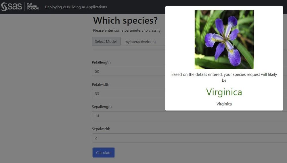The height and width of the screenshot is (163, 287).
Task: Click the "Which species?" heading
Action: (x=125, y=21)
